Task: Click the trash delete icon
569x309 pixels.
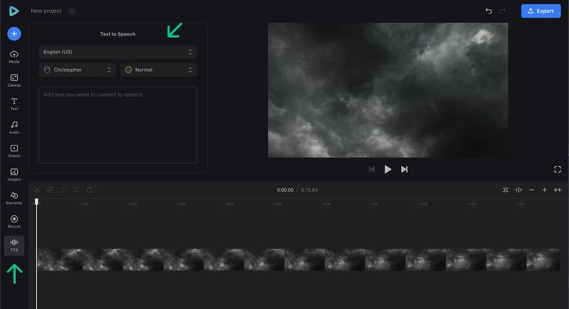Action: (89, 190)
